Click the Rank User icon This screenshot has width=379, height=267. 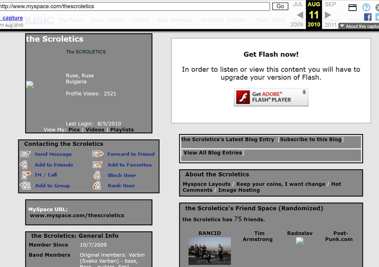[97, 185]
